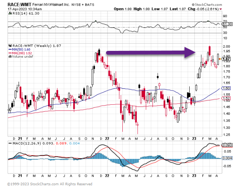The height and width of the screenshot is (189, 244).
Task: Click the -0.05 MACD axis label
Action: pos(227,166)
